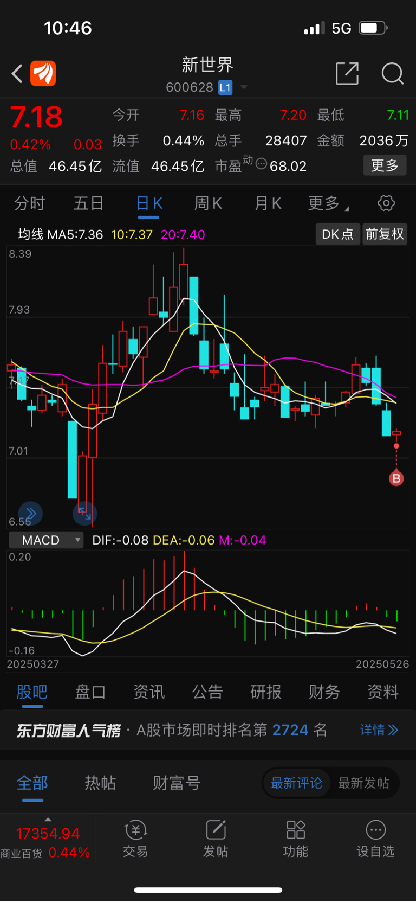Tap the MA5:7.36 moving average label
Screen dimensions: 416x902
[75, 235]
